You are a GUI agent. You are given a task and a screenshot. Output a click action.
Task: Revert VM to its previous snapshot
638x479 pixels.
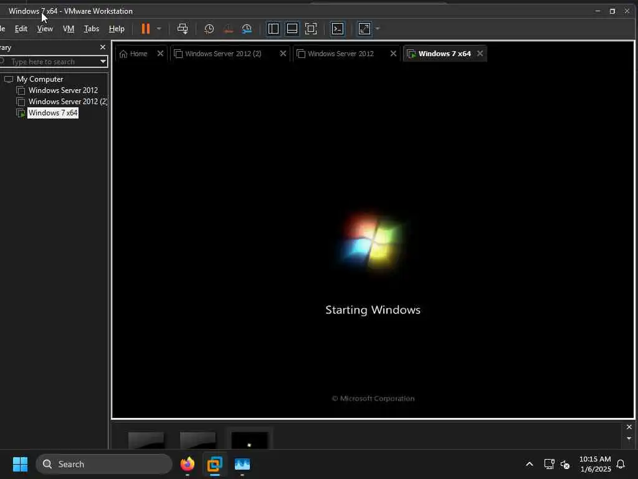(228, 29)
